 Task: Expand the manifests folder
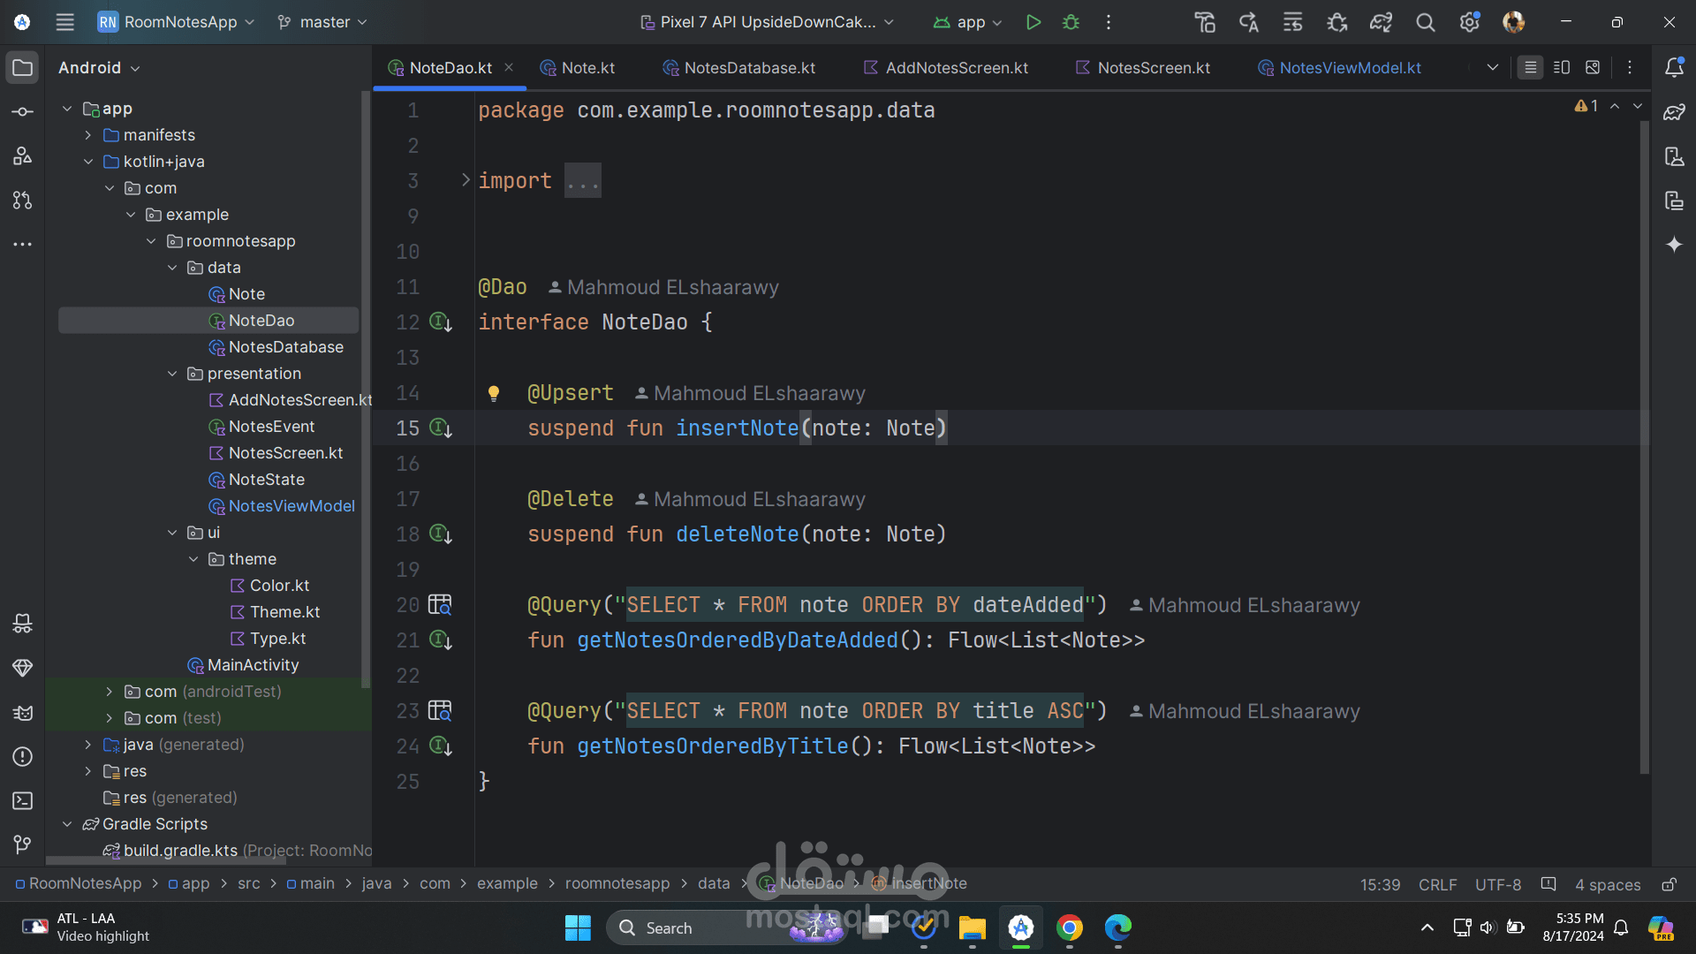pos(88,135)
